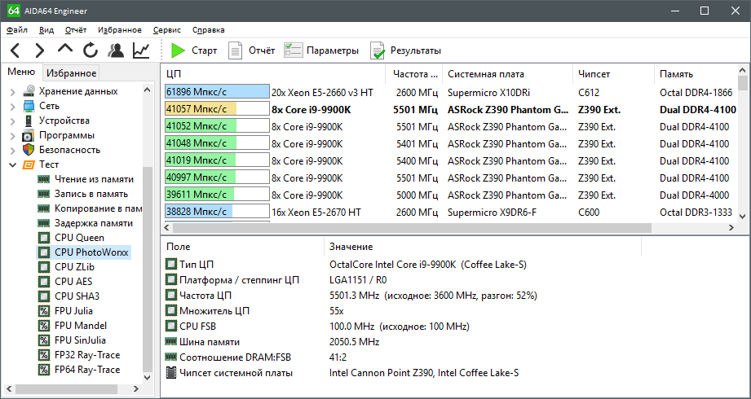Click the Результаты toolbar button

pos(405,50)
